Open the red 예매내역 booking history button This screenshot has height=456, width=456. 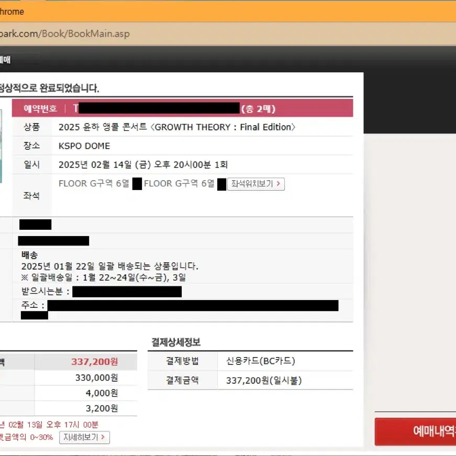(415, 431)
